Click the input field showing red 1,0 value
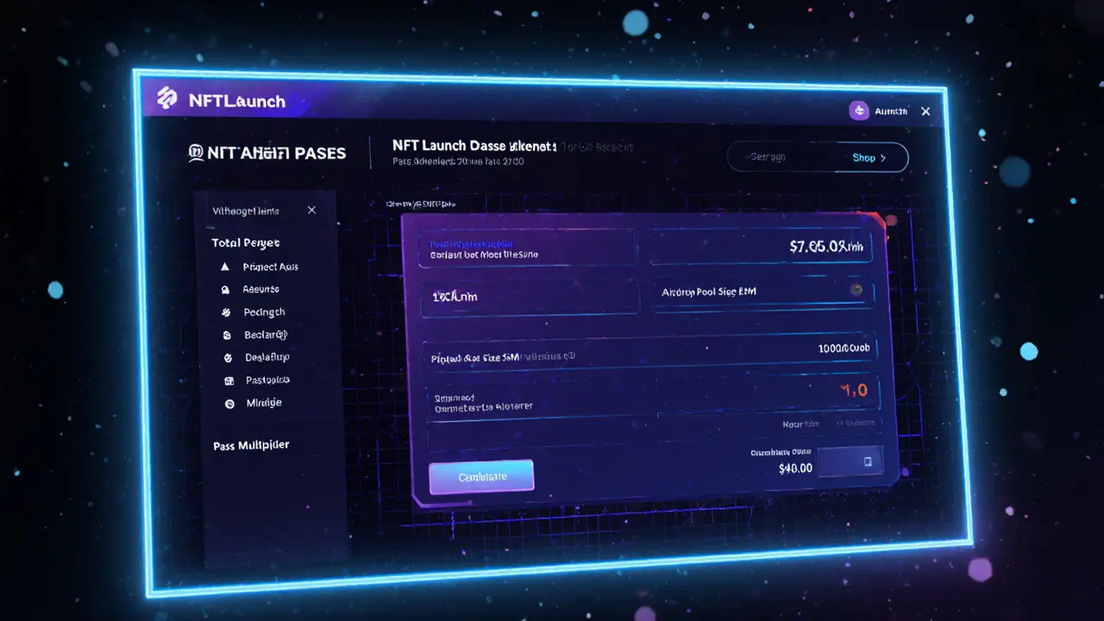This screenshot has height=621, width=1104. coord(768,391)
